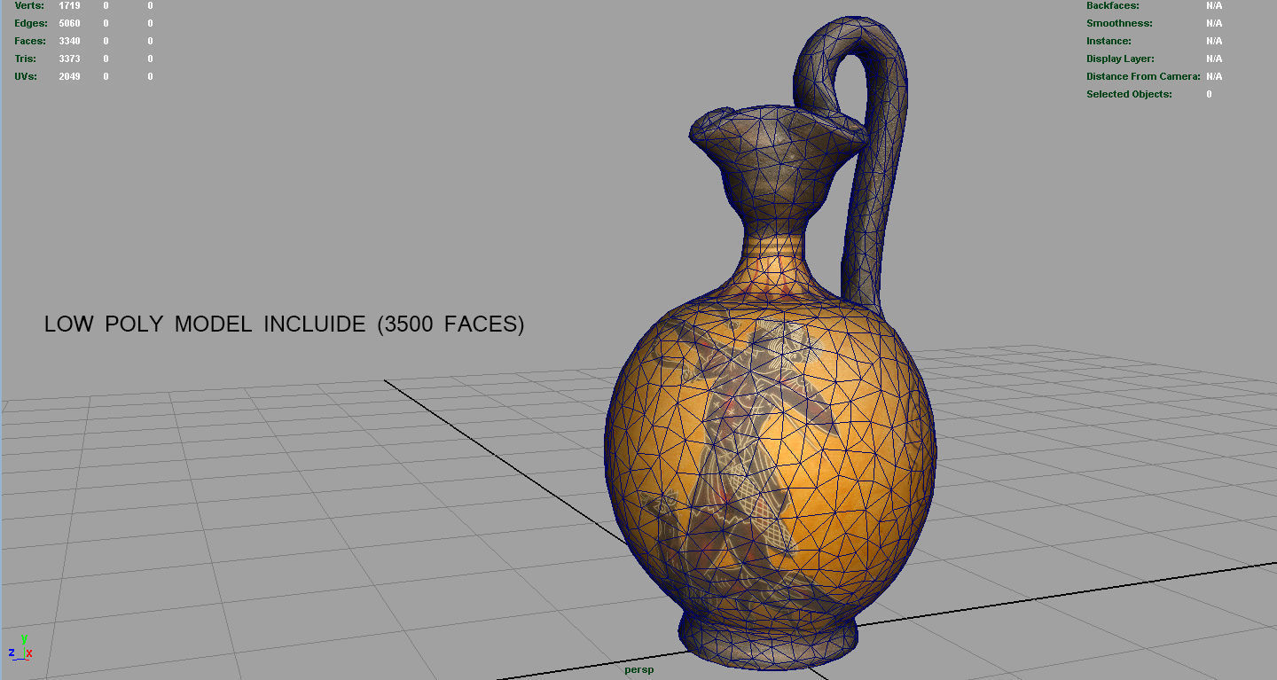Image resolution: width=1277 pixels, height=680 pixels.
Task: Click the XYZ axis orientation gizmo
Action: [20, 647]
